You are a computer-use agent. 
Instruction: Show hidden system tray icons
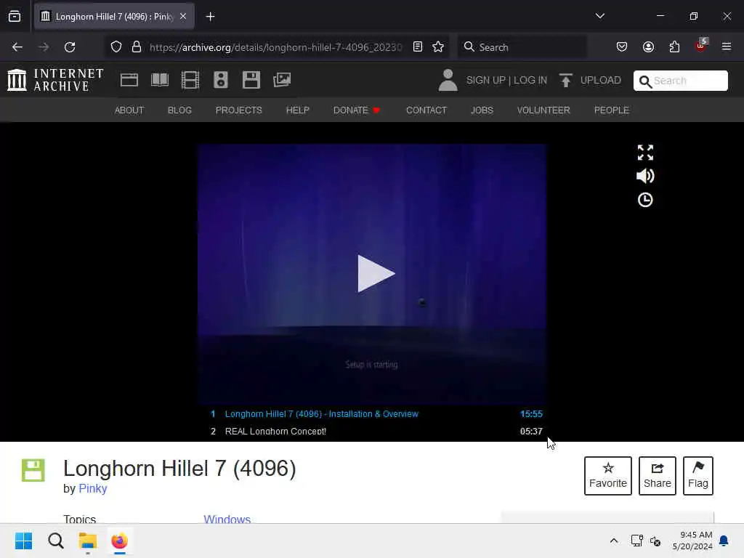(x=613, y=541)
